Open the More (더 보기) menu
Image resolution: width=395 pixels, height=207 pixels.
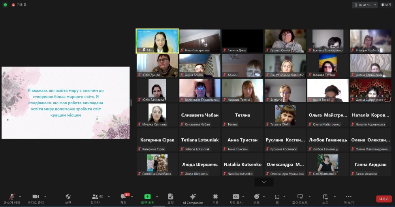[x=348, y=197]
